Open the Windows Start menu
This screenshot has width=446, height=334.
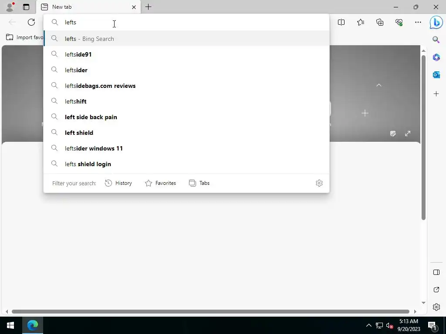[11, 325]
